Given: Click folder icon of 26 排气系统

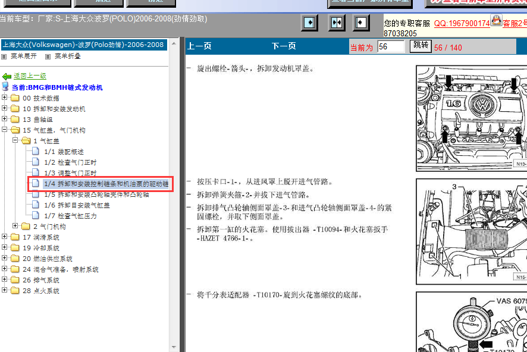Looking at the screenshot, I should pos(15,280).
